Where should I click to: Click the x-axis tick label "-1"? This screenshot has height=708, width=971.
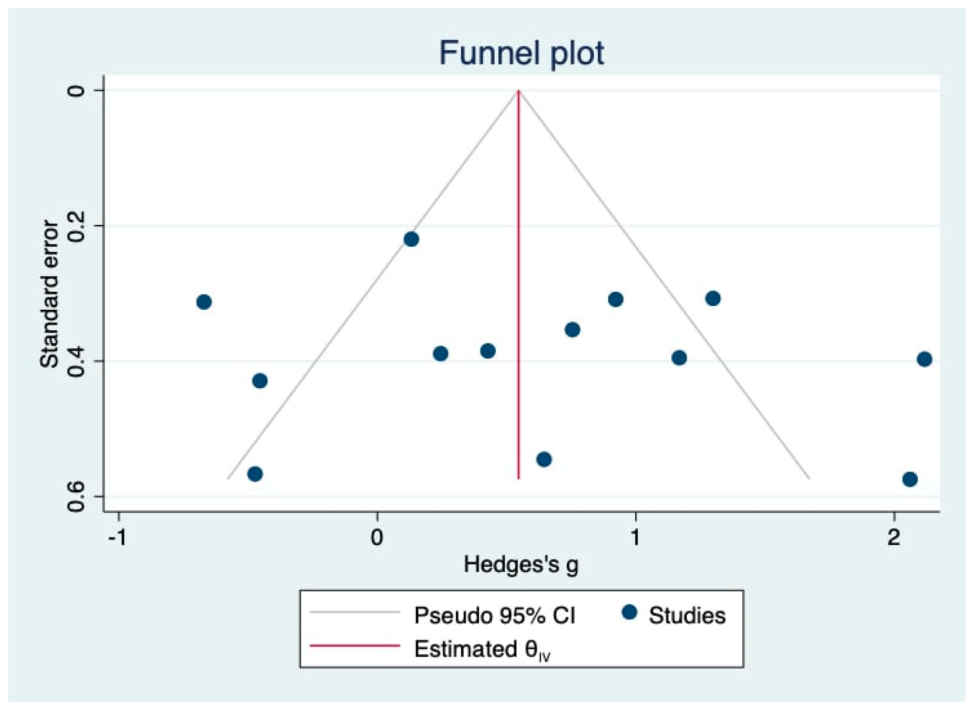click(117, 537)
